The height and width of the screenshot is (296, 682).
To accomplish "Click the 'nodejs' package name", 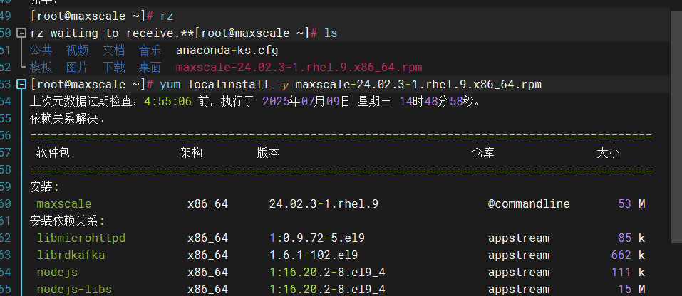I will coord(57,272).
